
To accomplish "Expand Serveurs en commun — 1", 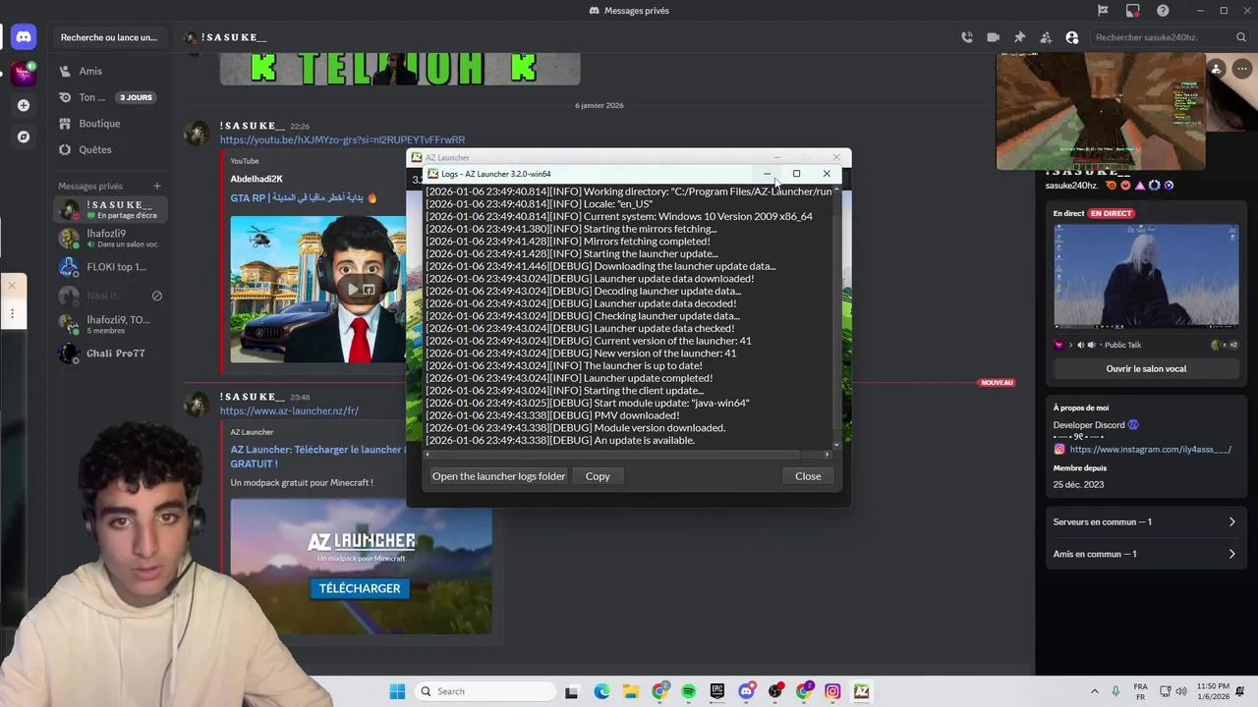I will pyautogui.click(x=1144, y=522).
